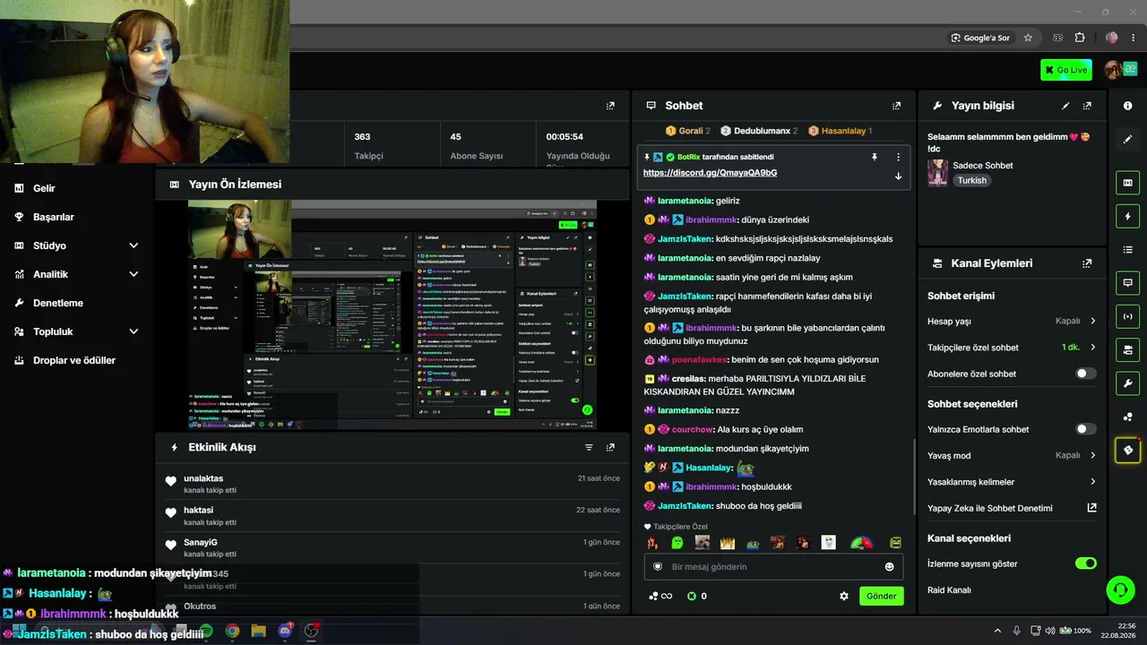The width and height of the screenshot is (1147, 645).
Task: Pop out the Etkinlik Akışı panel
Action: coord(610,447)
